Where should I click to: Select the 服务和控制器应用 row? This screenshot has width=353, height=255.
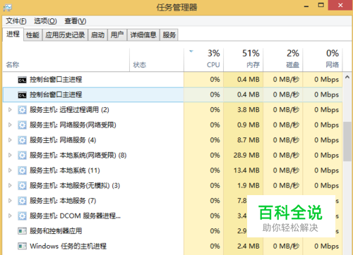[172, 231]
